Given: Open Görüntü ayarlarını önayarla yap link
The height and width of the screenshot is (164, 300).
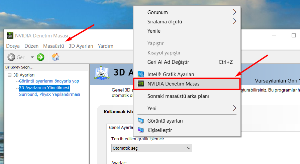Looking at the screenshot, I should [49, 81].
